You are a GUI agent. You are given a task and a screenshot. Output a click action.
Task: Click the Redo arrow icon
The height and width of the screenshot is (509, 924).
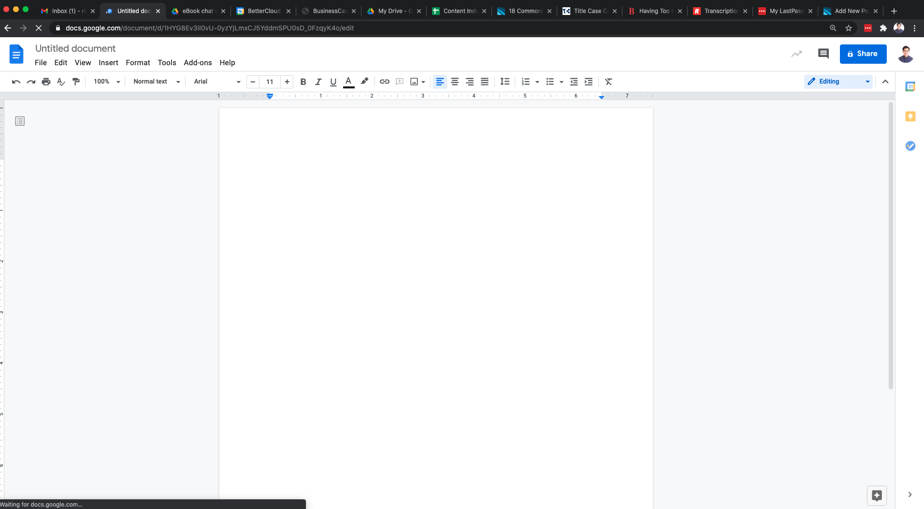click(x=31, y=82)
